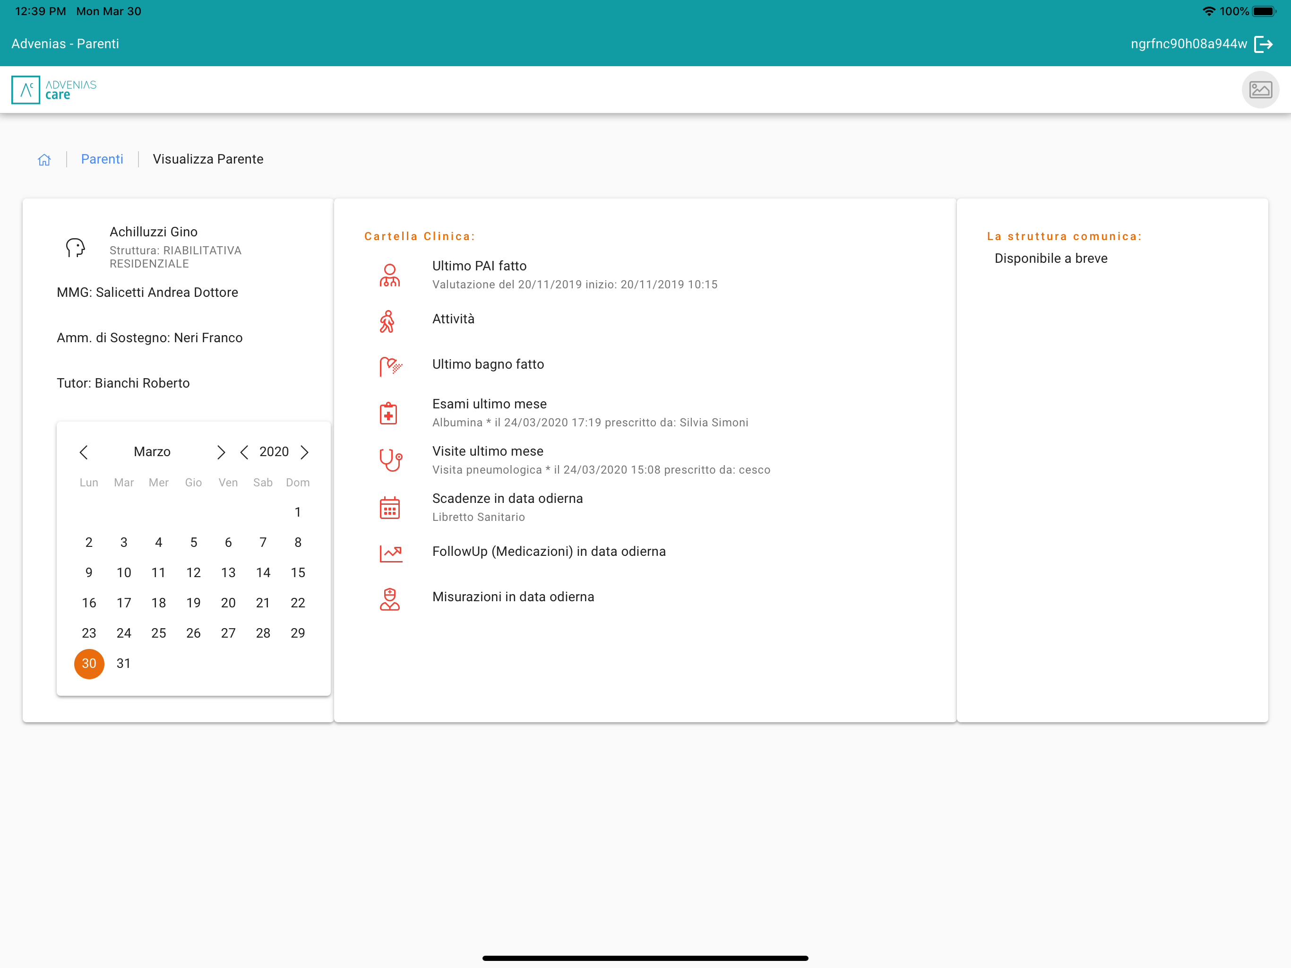Click the 12:39 PM clock
Viewport: 1291px width, 968px height.
tap(40, 11)
